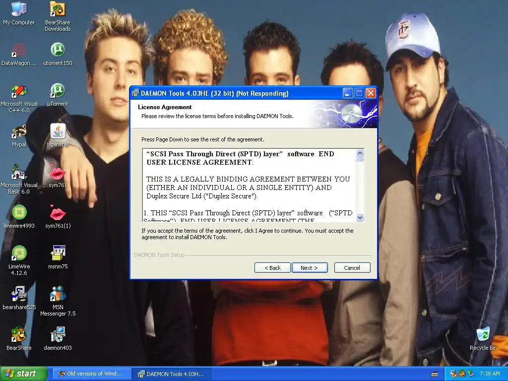Click the bear-face system tray icon
The height and width of the screenshot is (381, 508).
click(x=462, y=374)
